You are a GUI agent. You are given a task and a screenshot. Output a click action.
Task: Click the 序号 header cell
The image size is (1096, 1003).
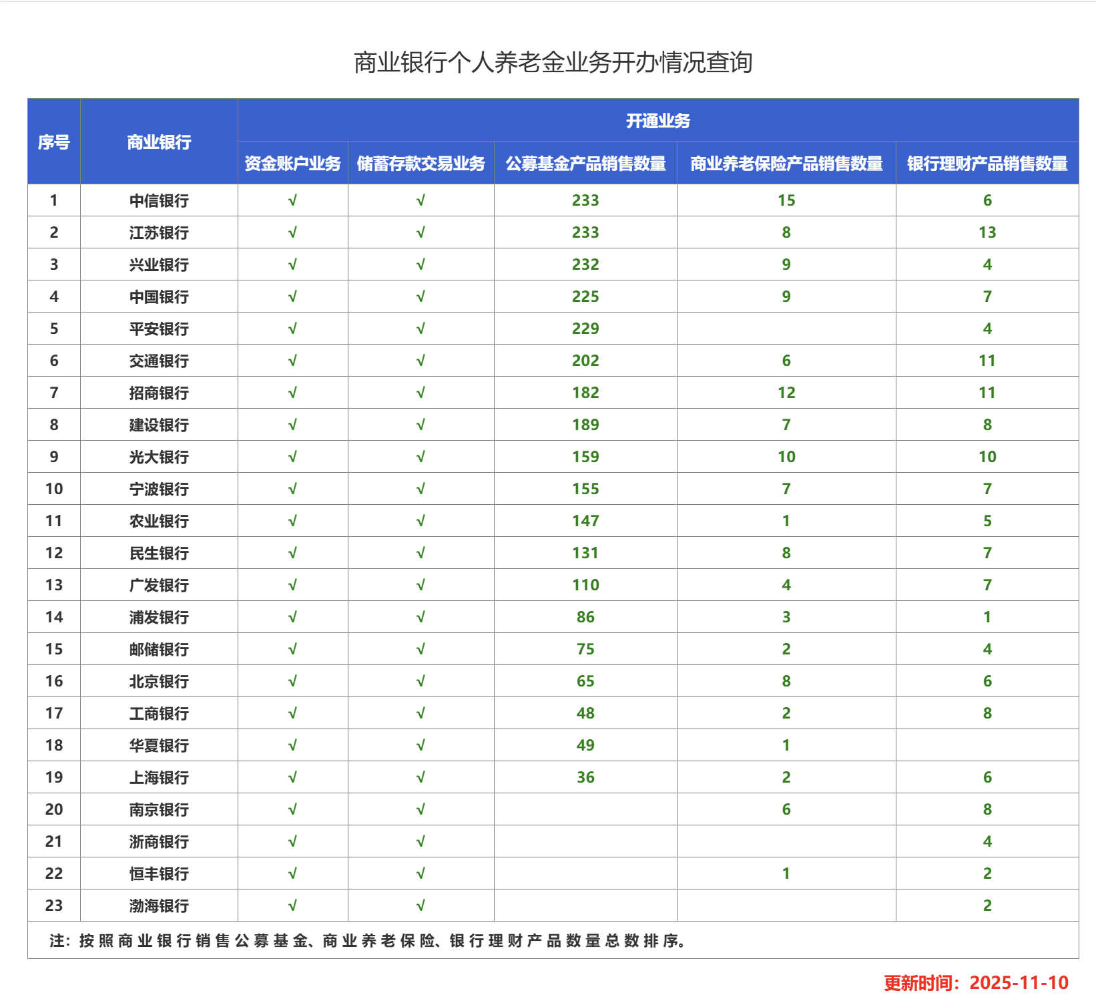click(x=53, y=142)
